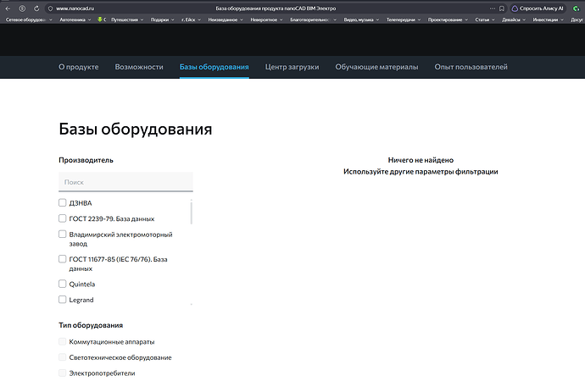Focus the Поиск manufacturer search field
585x381 pixels.
point(125,182)
